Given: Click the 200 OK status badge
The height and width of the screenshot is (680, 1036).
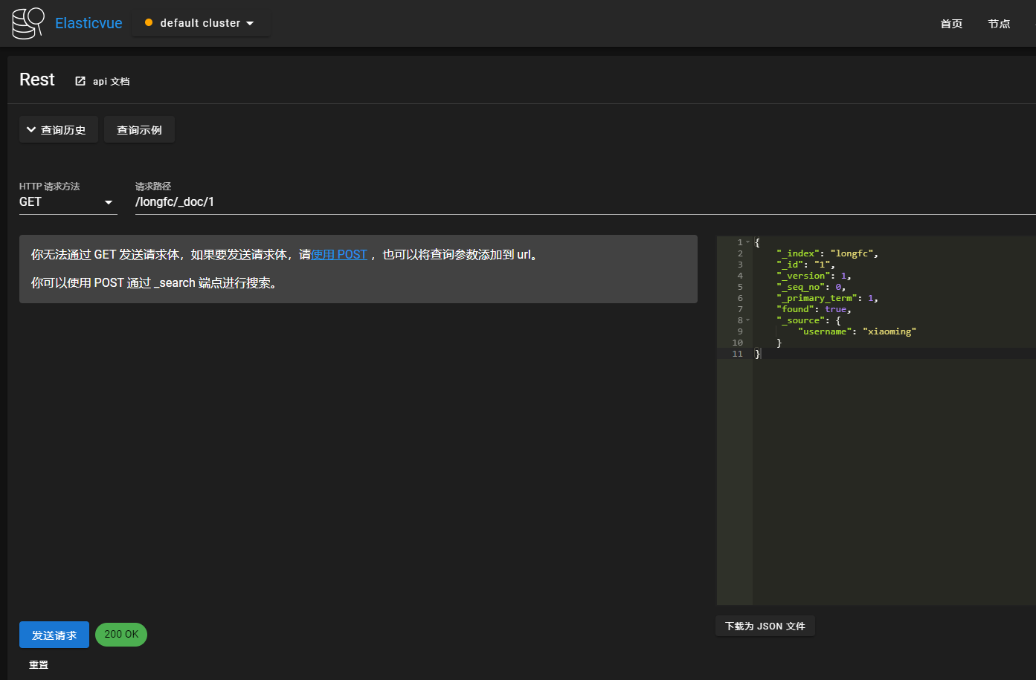Looking at the screenshot, I should point(121,635).
